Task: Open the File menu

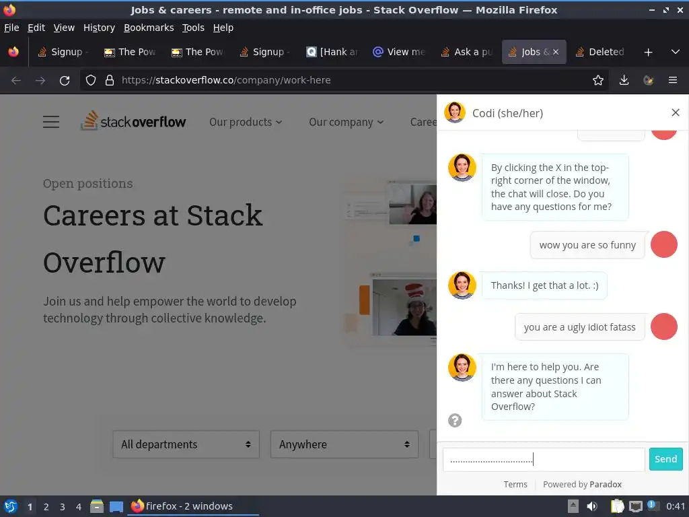Action: coord(11,28)
